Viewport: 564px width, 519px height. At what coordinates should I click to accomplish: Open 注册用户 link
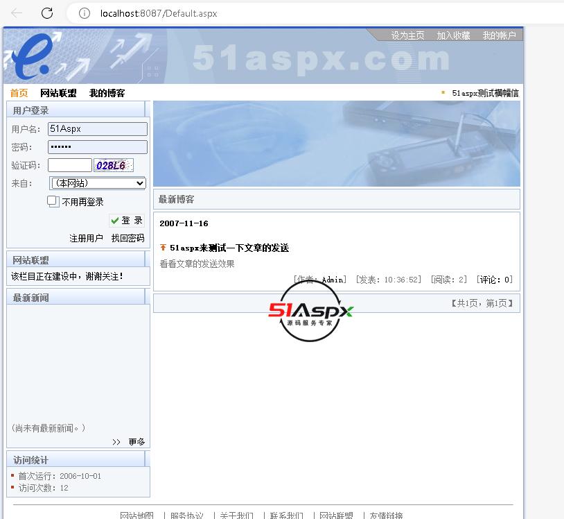86,238
